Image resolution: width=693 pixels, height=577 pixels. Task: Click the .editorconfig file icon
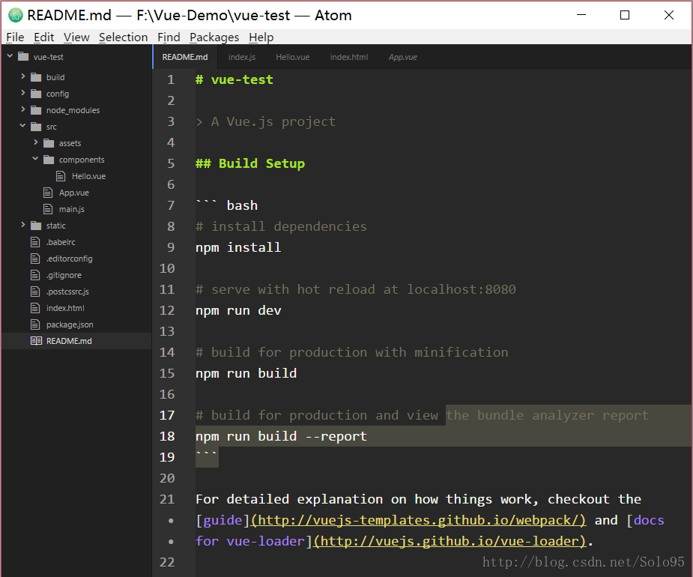click(35, 259)
